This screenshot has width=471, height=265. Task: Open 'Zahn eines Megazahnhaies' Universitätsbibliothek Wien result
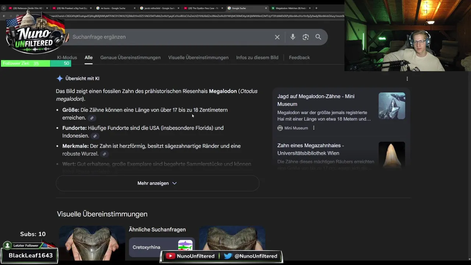click(311, 149)
